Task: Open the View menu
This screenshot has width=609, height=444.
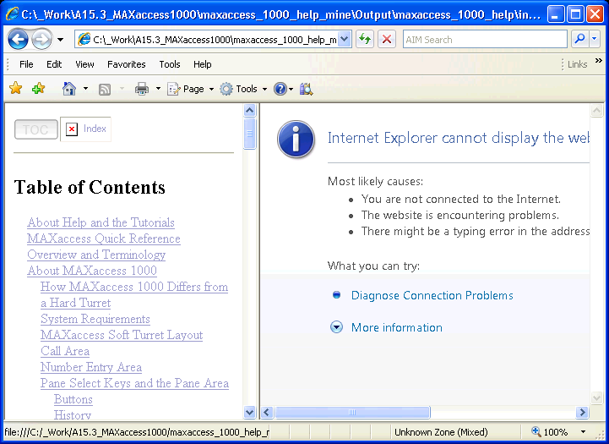Action: click(84, 64)
